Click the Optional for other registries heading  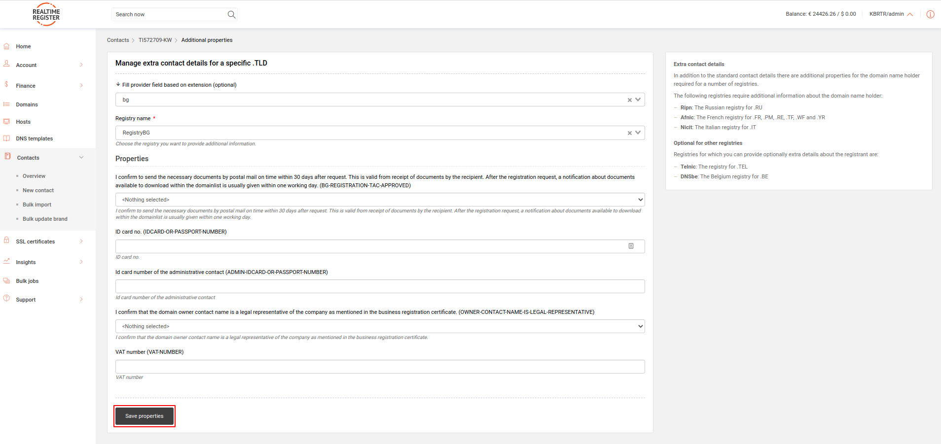[708, 143]
